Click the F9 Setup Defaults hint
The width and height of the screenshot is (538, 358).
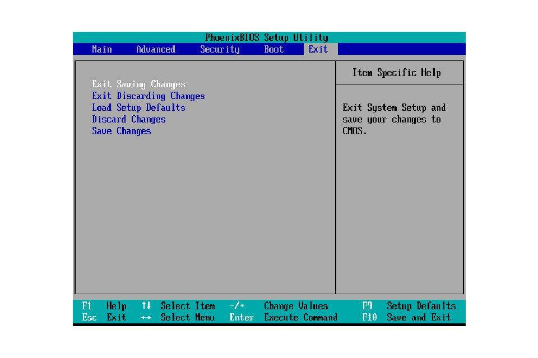coord(409,305)
